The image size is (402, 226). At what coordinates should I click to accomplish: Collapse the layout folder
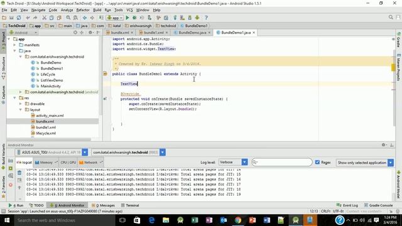21,110
